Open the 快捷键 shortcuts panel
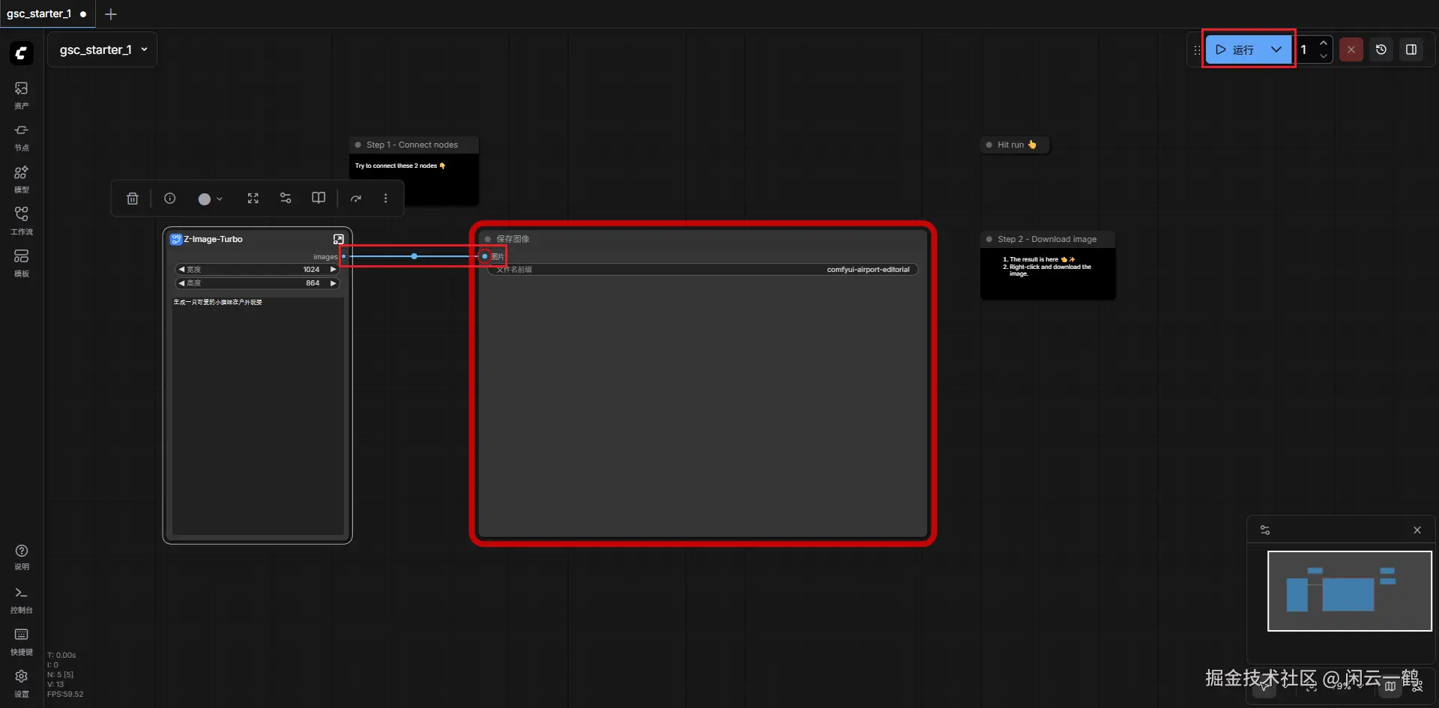 coord(21,641)
